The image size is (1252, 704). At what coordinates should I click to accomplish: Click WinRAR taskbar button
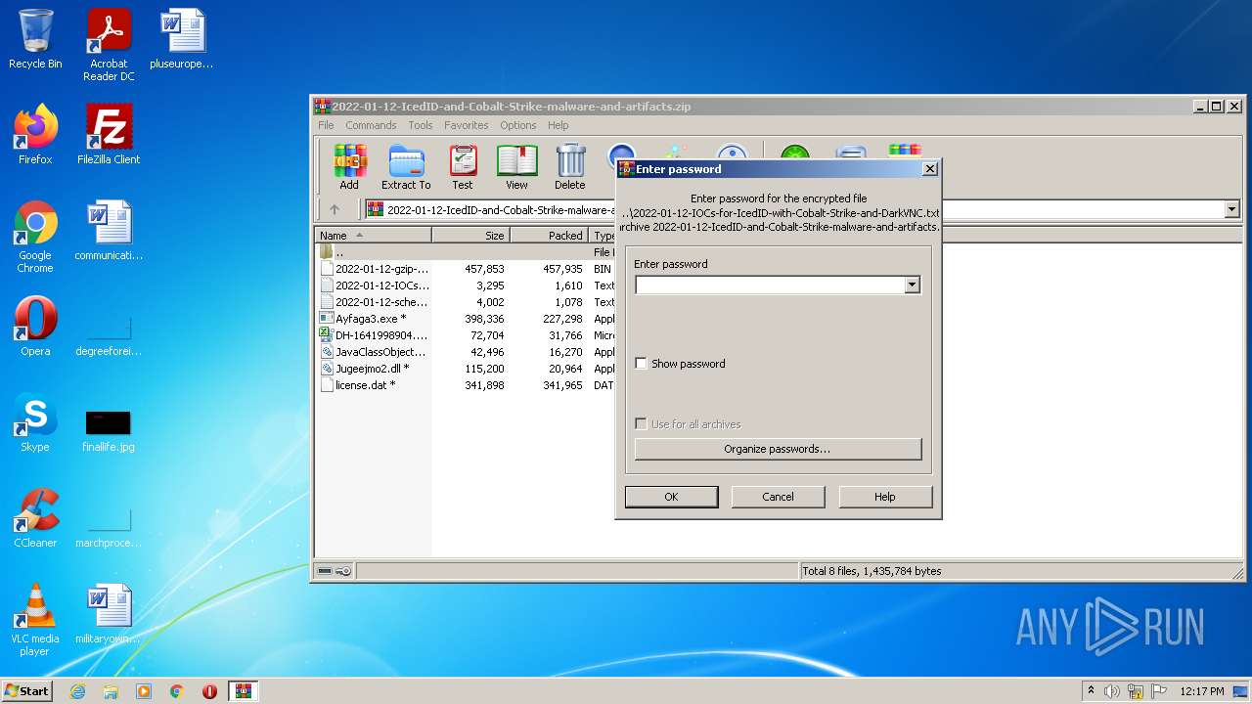(x=243, y=691)
